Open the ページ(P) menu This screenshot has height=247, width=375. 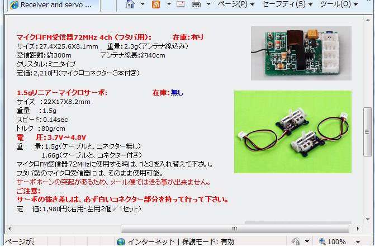236,4
